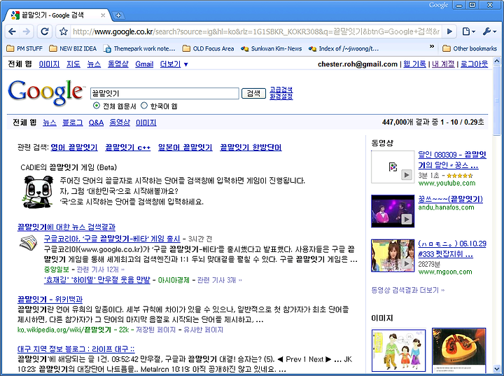This screenshot has width=504, height=376.
Task: Click the 로그아웃 sign out link
Action: click(x=474, y=64)
